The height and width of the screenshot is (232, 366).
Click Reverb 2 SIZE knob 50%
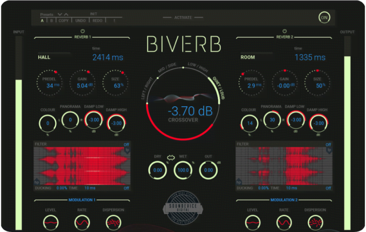pyautogui.click(x=317, y=83)
